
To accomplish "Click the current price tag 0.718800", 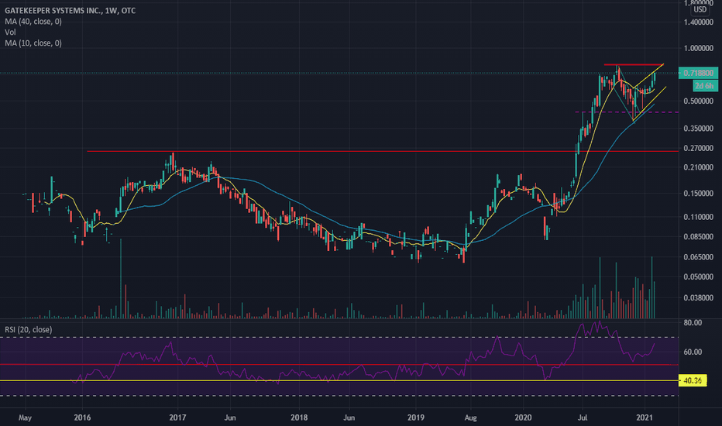I will pos(698,73).
